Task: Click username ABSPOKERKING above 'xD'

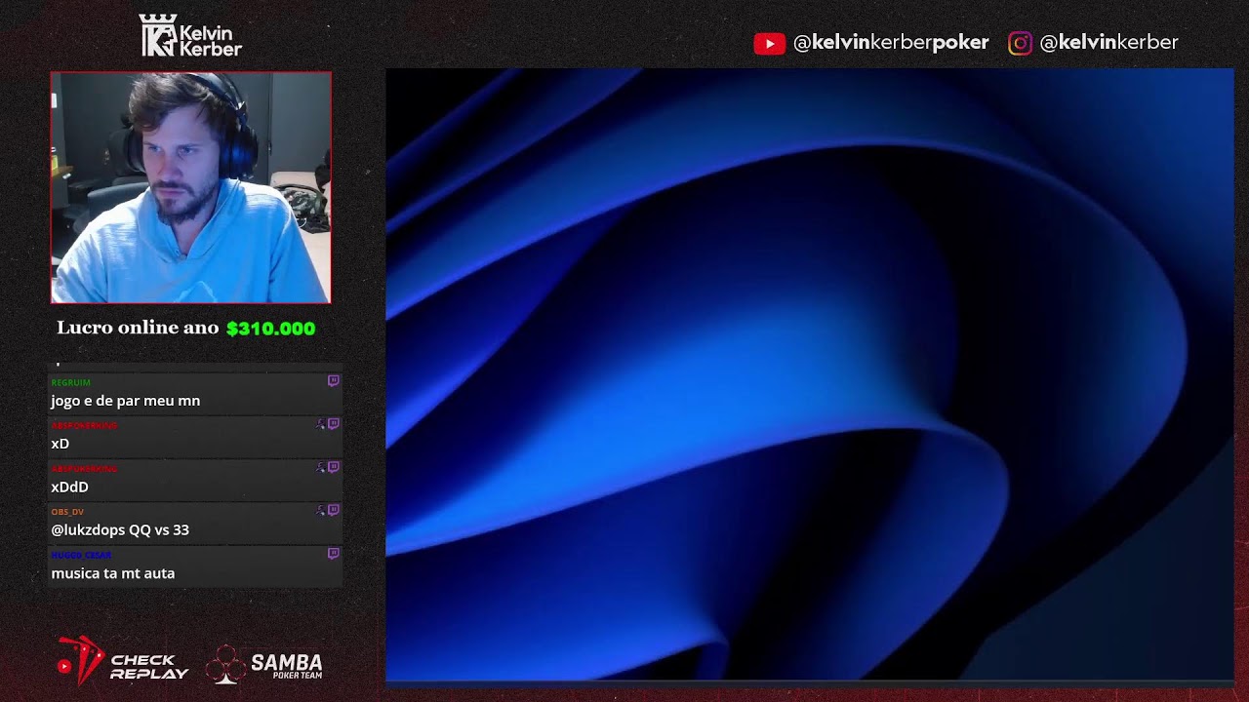Action: pos(84,426)
